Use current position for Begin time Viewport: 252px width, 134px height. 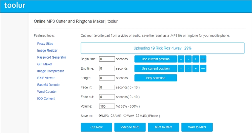[156, 59]
